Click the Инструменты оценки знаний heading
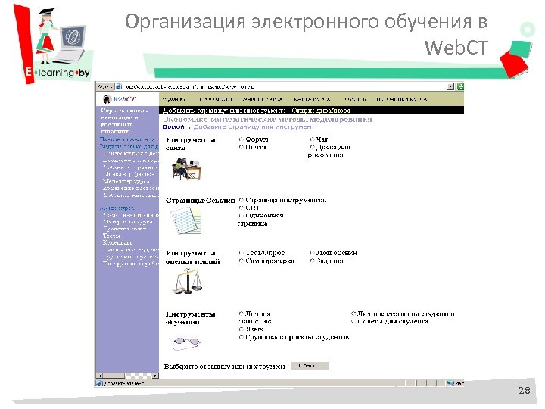Screen dimensions: 545x409 coord(192,258)
